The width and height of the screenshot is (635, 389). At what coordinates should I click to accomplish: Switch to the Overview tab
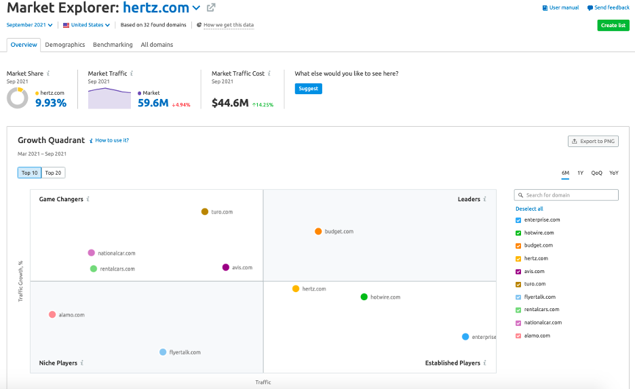[24, 45]
